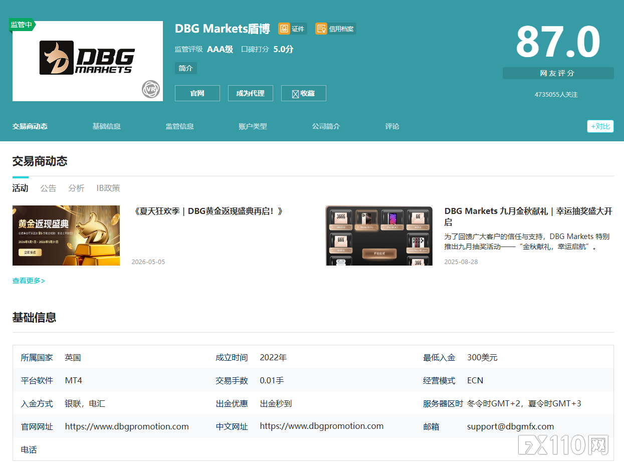Viewport: 624px width, 467px height.
Task: Click the 九月 article summary text
Action: click(528, 242)
